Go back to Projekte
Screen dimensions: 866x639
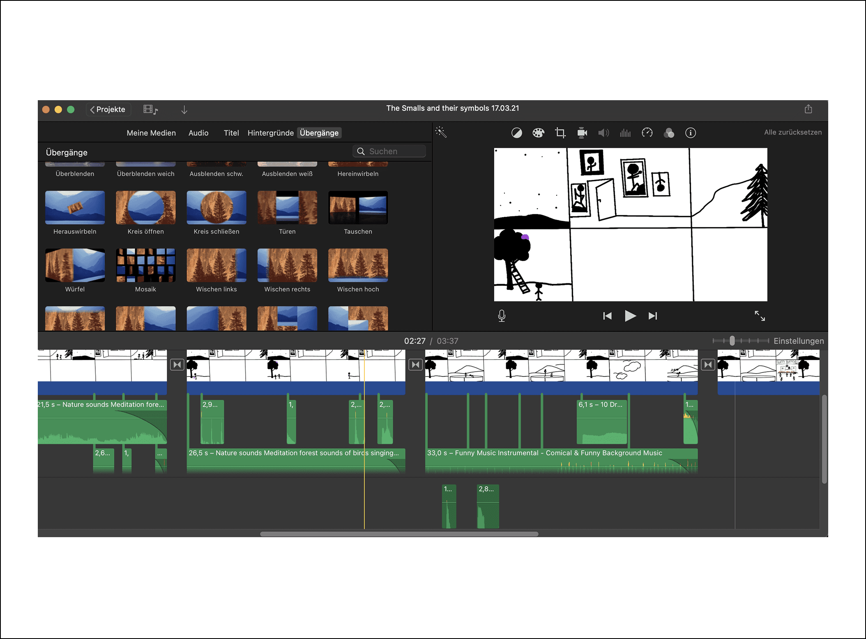pos(108,110)
